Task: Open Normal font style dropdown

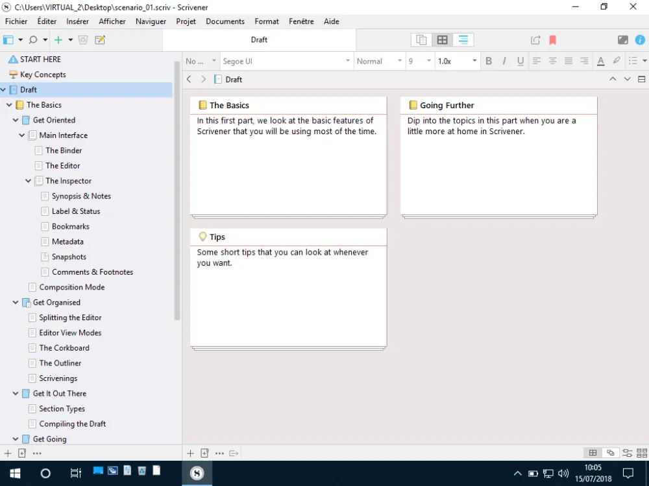Action: point(379,61)
